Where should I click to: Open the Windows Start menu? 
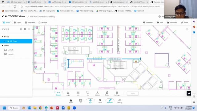click(x=4, y=108)
